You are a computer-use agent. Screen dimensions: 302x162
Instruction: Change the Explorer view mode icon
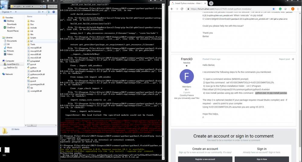point(39,12)
